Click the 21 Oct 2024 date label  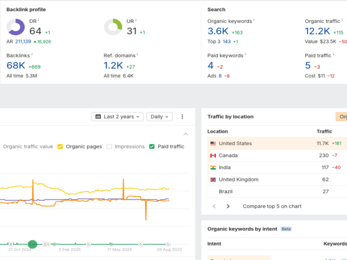[x=20, y=250]
